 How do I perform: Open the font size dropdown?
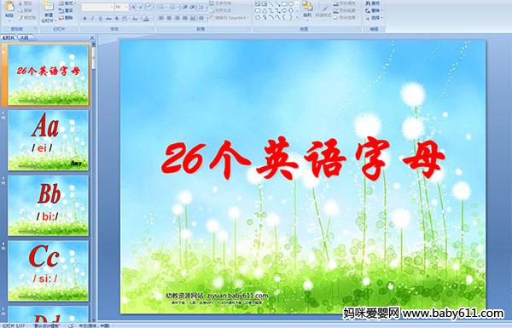tap(121, 7)
